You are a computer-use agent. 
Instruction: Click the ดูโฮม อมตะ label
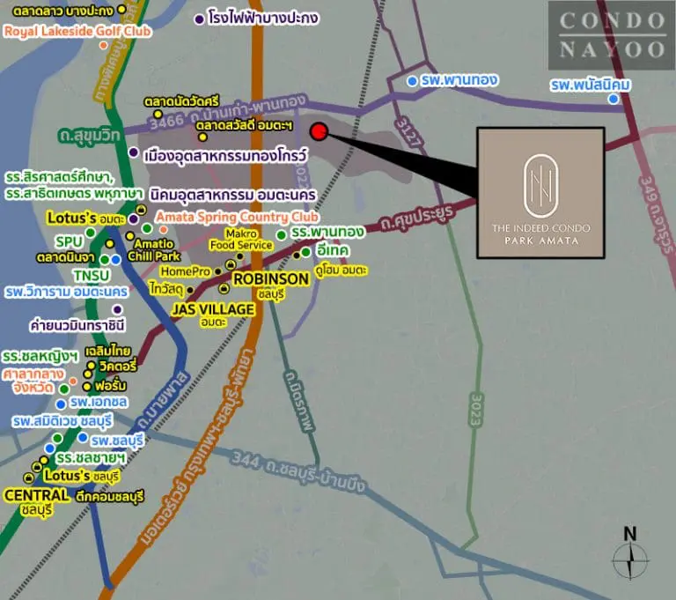click(x=341, y=270)
